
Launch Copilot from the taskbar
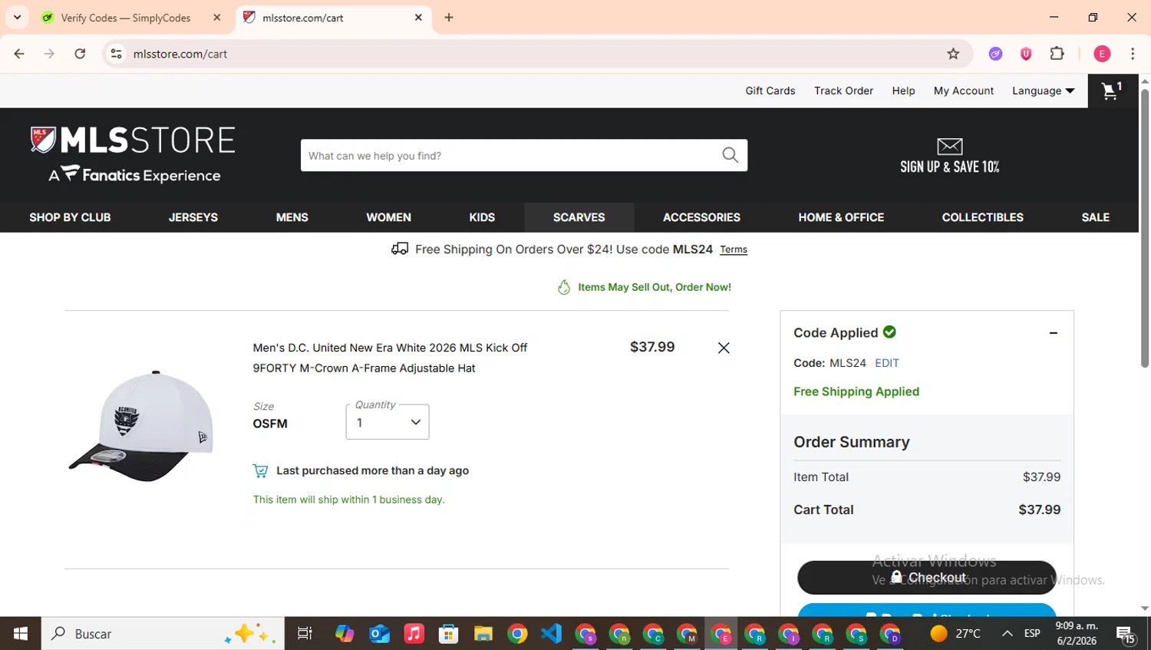345,634
